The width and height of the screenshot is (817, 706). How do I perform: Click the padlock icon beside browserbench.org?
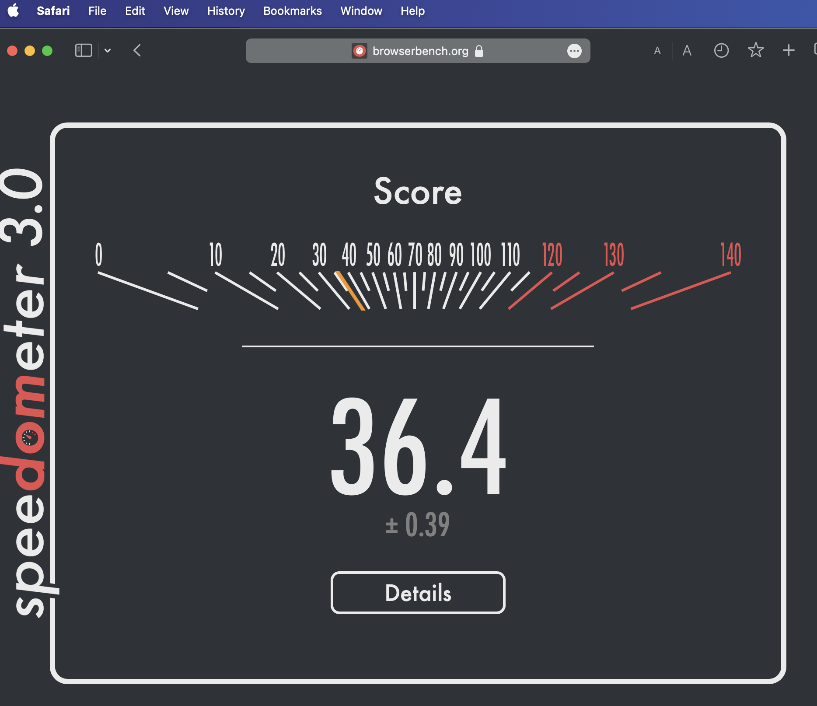479,51
